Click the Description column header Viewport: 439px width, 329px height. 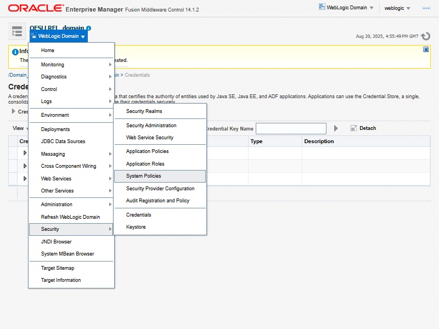(319, 141)
